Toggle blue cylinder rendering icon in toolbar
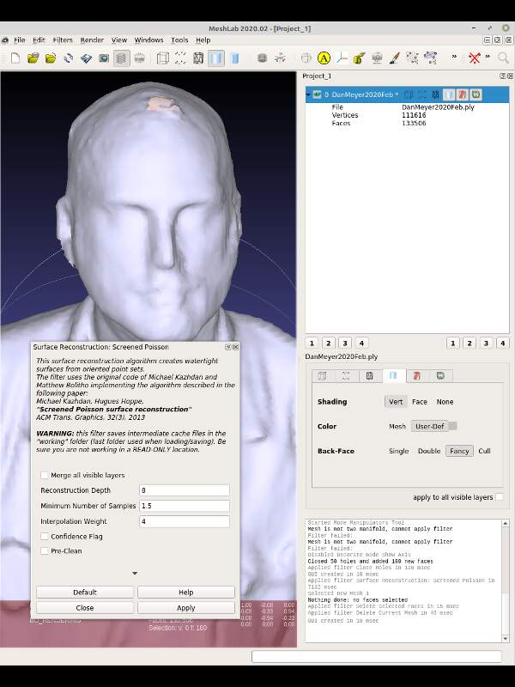 (234, 58)
